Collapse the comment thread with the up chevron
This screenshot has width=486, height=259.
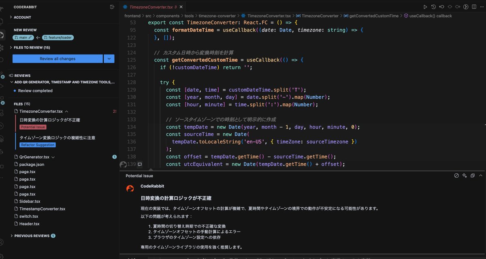(481, 175)
